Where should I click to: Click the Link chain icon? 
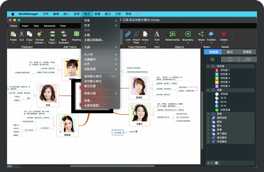point(128,34)
